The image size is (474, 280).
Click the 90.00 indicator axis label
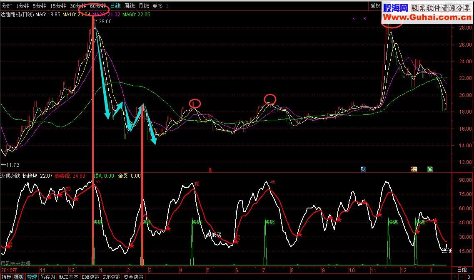tap(466, 180)
